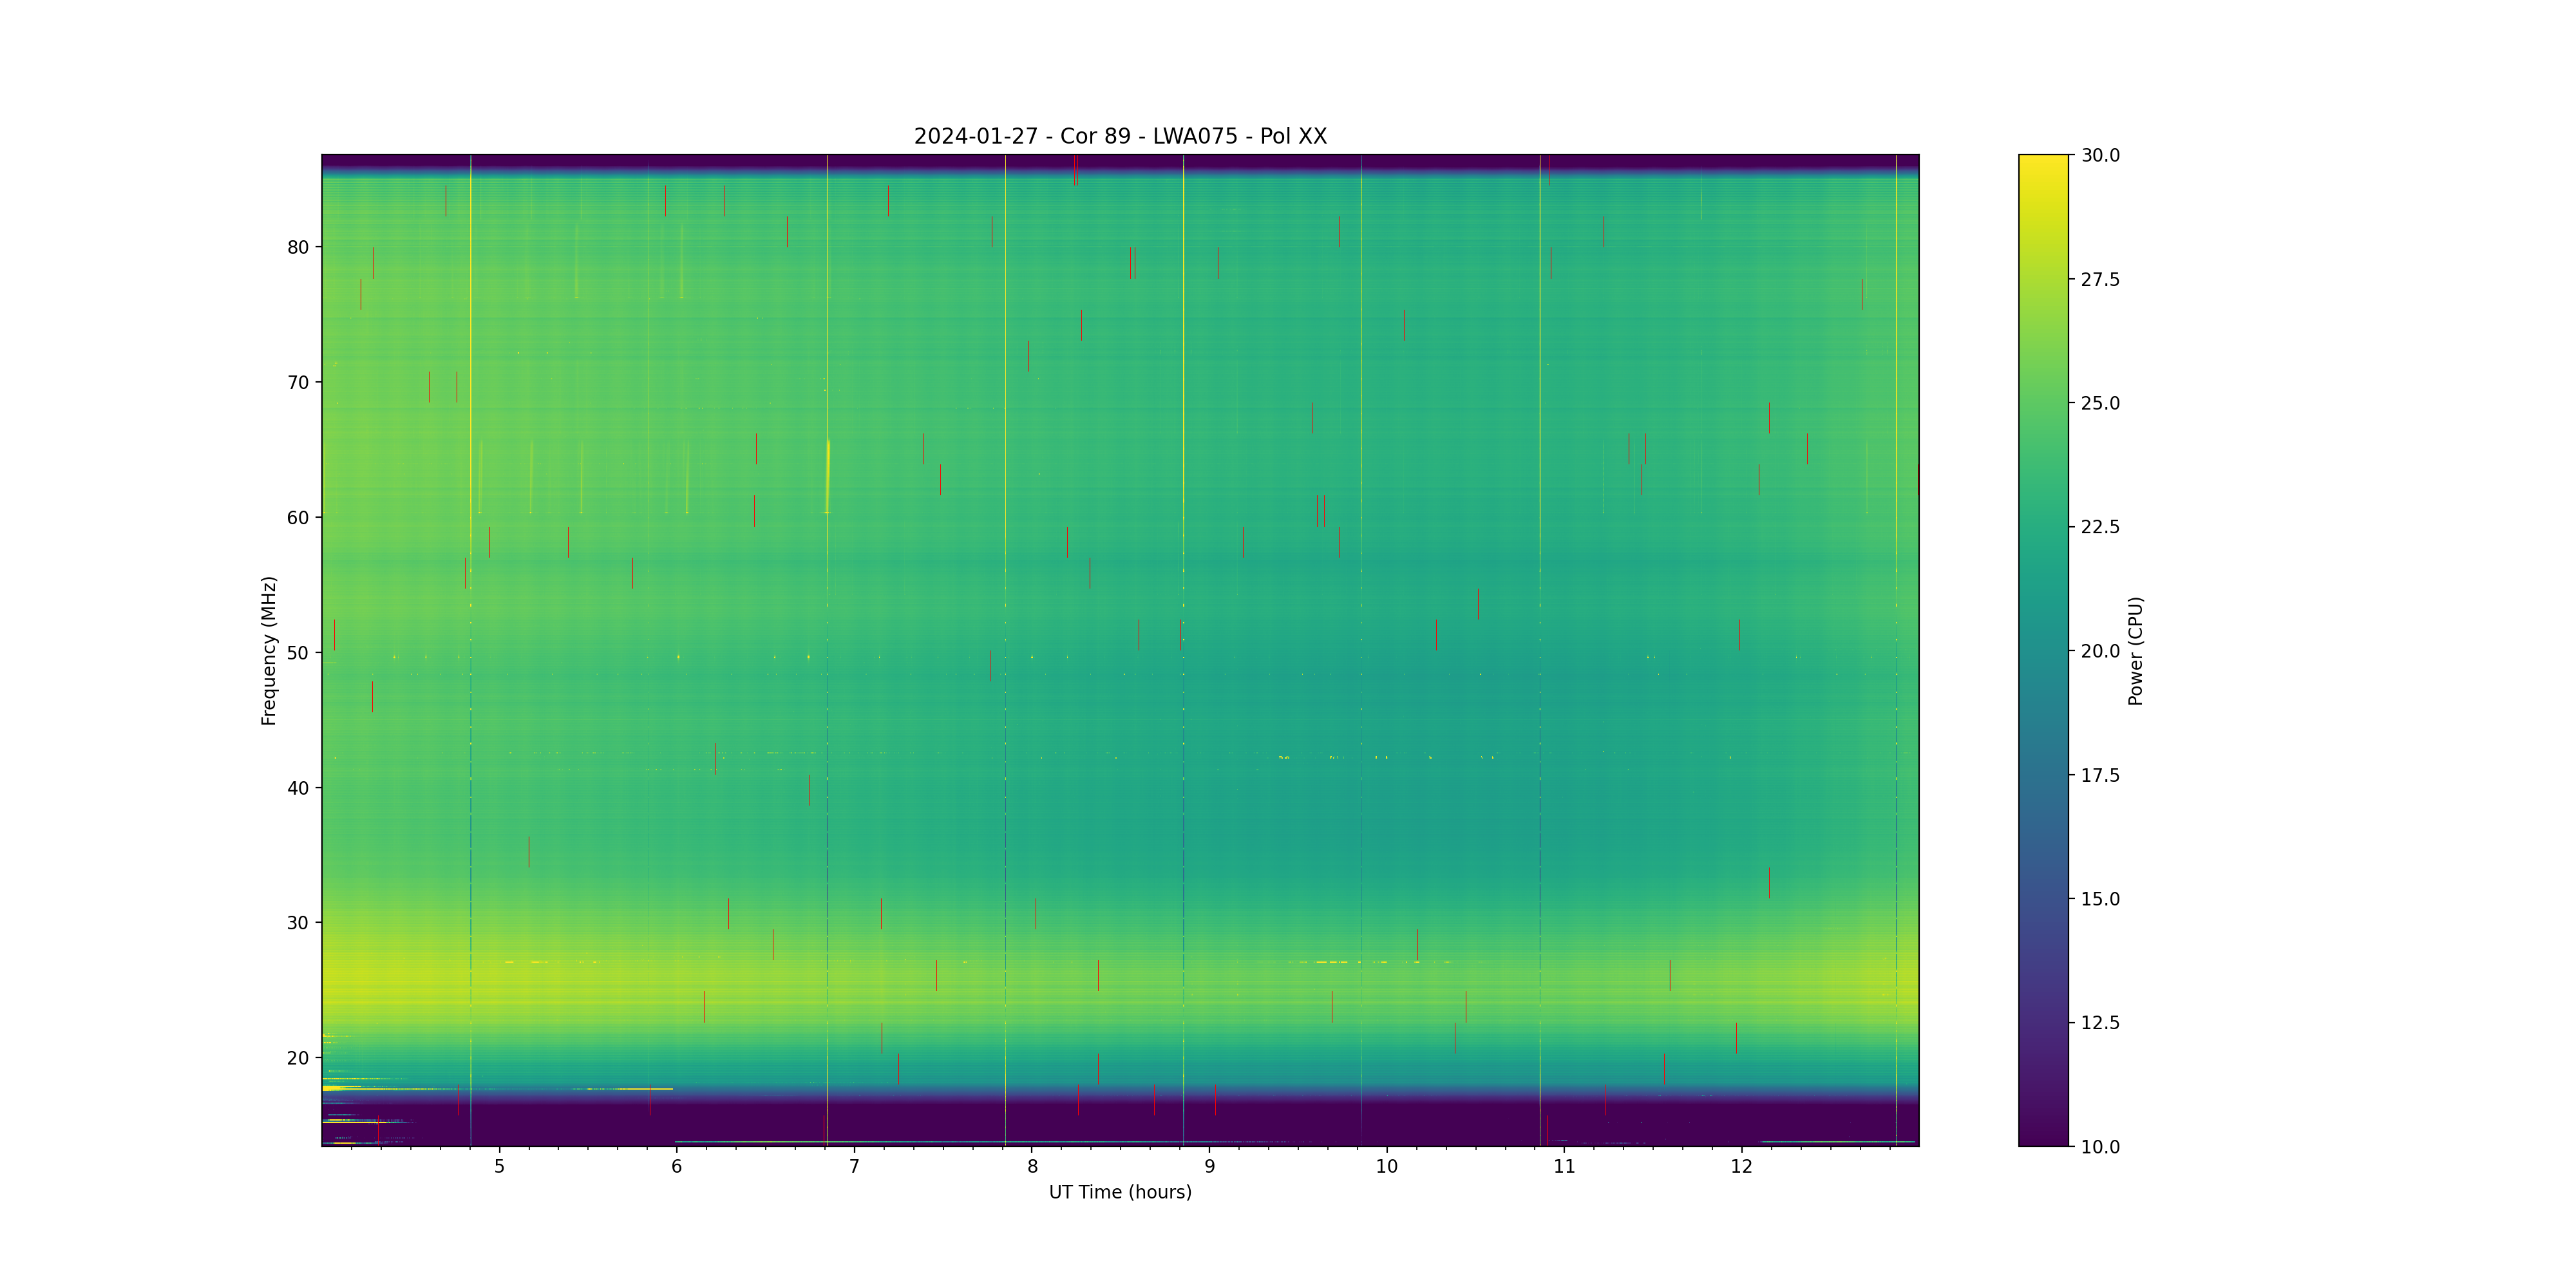This screenshot has height=1288, width=2576.
Task: Click the 'Frequency (MHz)' axis label
Action: point(268,650)
